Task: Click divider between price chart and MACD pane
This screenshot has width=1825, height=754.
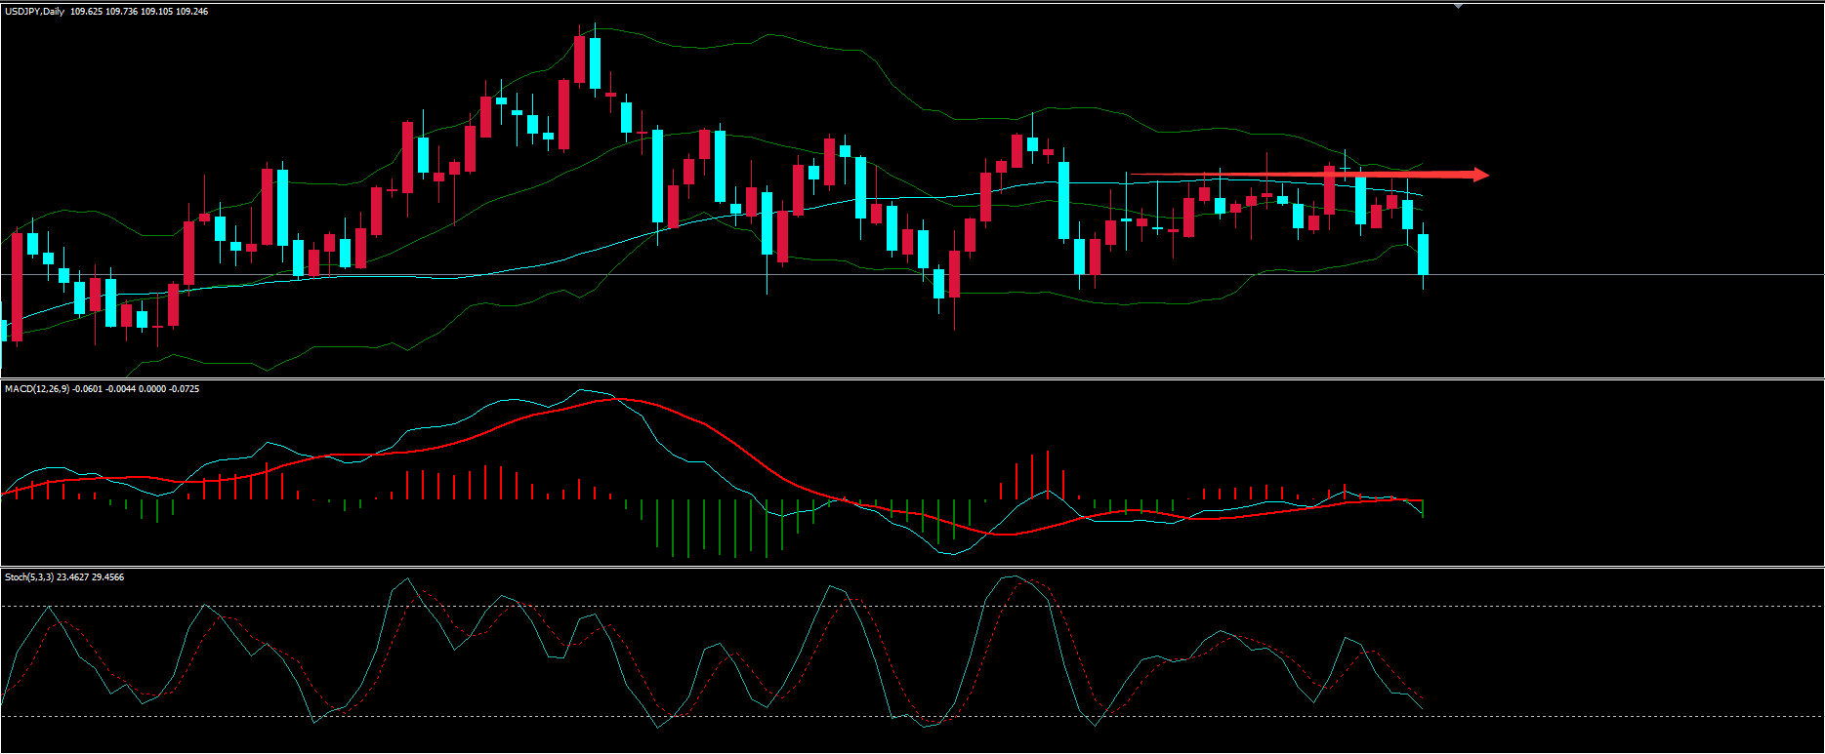Action: [912, 378]
